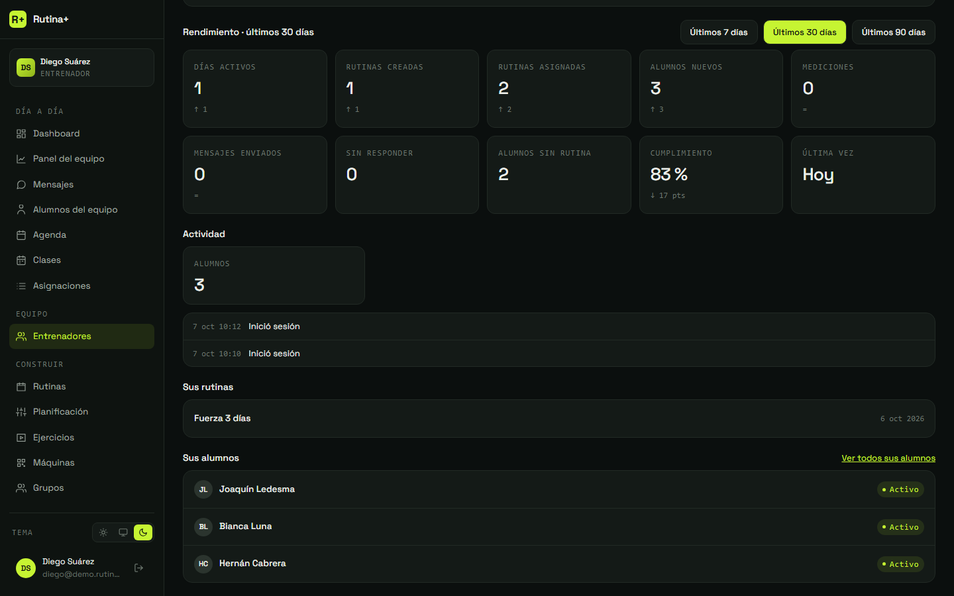Click the Clases calendar icon

click(x=21, y=260)
